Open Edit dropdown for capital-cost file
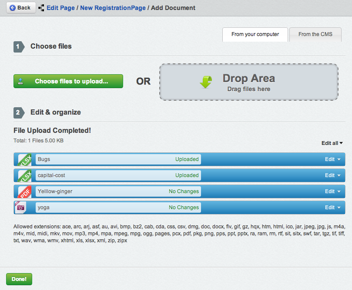The width and height of the screenshot is (352, 290). coord(332,175)
